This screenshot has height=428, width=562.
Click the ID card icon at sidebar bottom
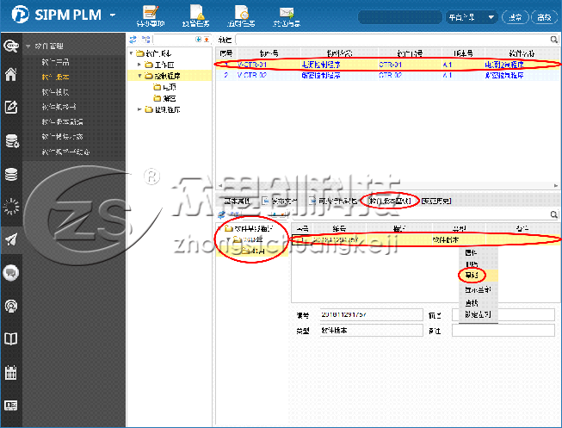11,406
